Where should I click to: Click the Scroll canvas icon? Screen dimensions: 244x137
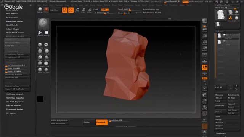pos(205,30)
